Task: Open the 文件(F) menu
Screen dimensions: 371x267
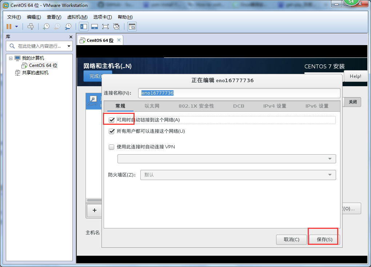Action: pos(14,17)
